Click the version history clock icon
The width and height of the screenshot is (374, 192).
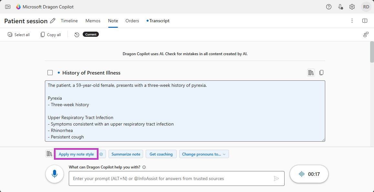click(x=77, y=35)
